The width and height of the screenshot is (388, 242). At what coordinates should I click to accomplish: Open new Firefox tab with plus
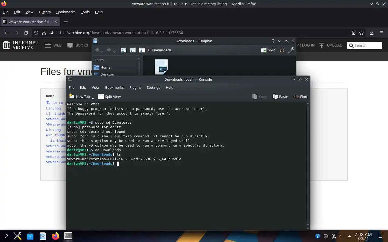point(66,22)
